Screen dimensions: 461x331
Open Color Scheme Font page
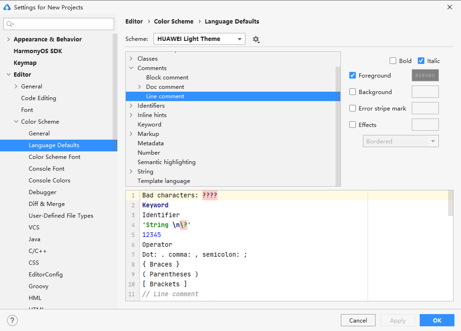pos(55,157)
